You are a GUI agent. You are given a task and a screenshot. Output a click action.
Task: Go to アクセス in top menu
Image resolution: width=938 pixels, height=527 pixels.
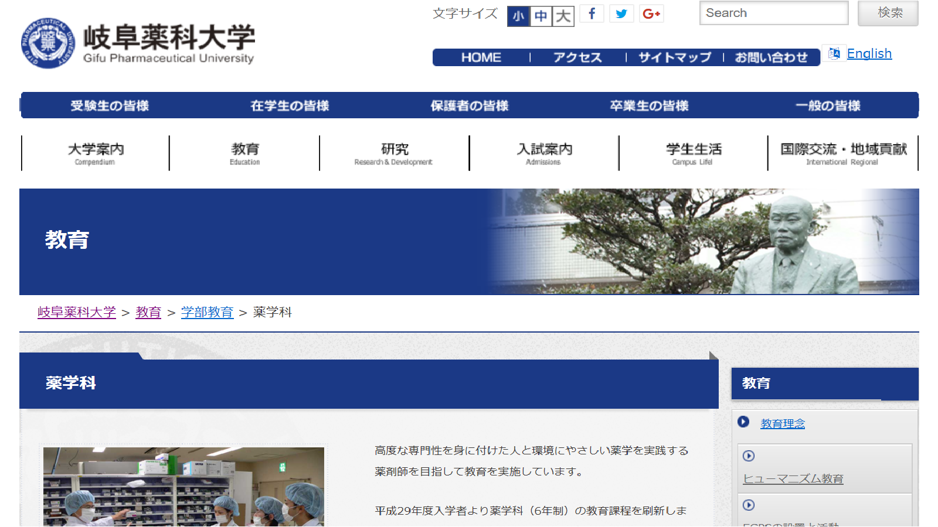tap(577, 57)
